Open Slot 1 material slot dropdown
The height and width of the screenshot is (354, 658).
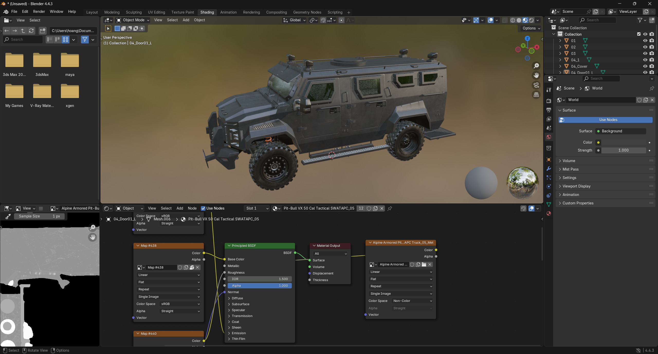257,209
